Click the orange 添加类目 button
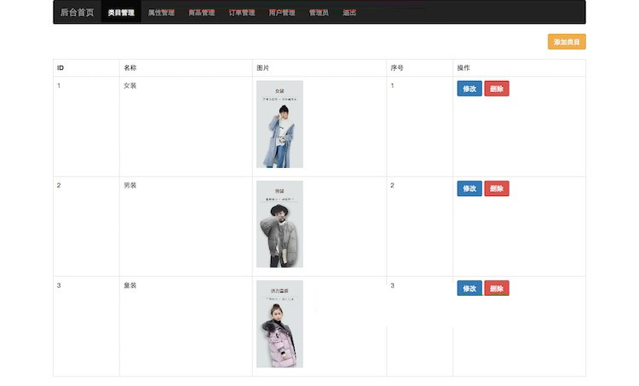 click(x=567, y=42)
